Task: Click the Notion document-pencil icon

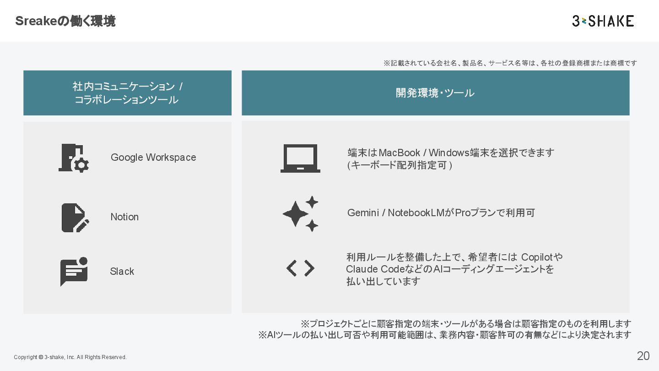Action: coord(75,218)
